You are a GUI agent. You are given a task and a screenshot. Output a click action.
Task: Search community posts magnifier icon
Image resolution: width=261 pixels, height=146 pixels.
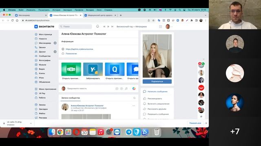coord(134,98)
